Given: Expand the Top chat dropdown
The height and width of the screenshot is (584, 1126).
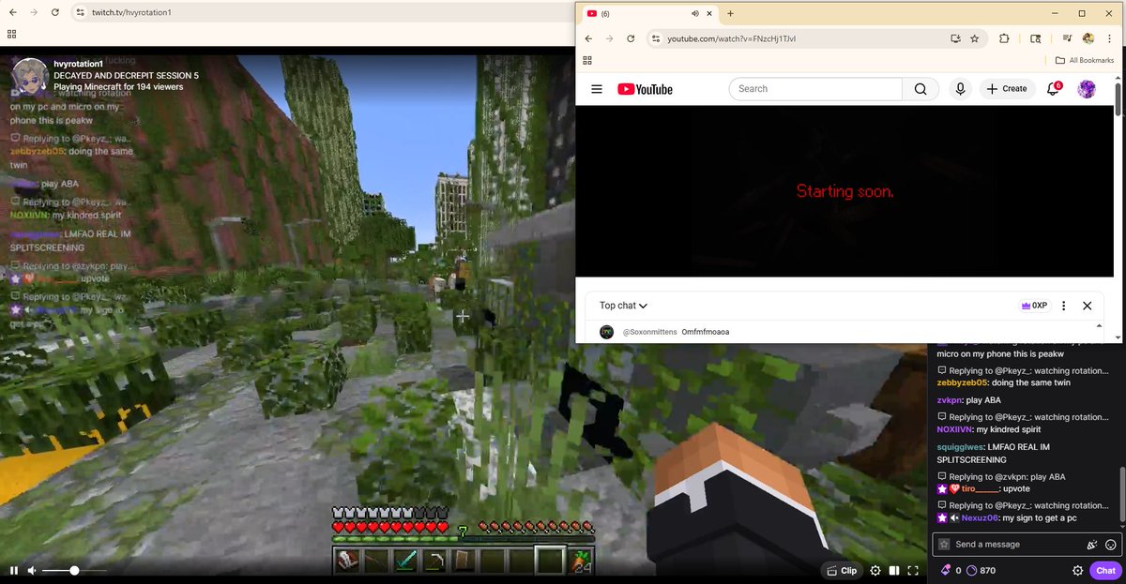Looking at the screenshot, I should pyautogui.click(x=624, y=306).
